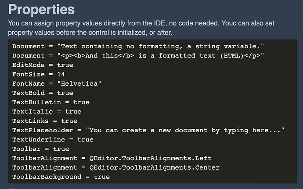303x189 pixels.
Task: Click the word IDE in the description
Action: 159,23
